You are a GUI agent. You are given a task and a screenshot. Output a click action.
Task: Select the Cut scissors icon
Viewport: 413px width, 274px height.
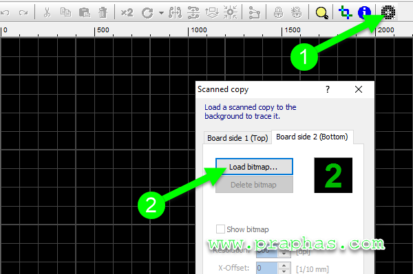tap(47, 12)
